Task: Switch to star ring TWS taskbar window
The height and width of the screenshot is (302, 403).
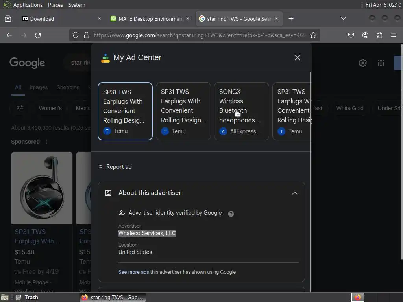Action: tap(113, 297)
